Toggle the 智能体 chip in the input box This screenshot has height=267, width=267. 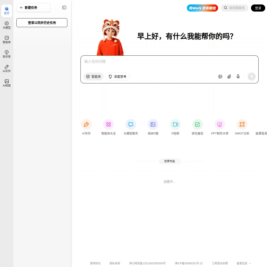click(93, 77)
